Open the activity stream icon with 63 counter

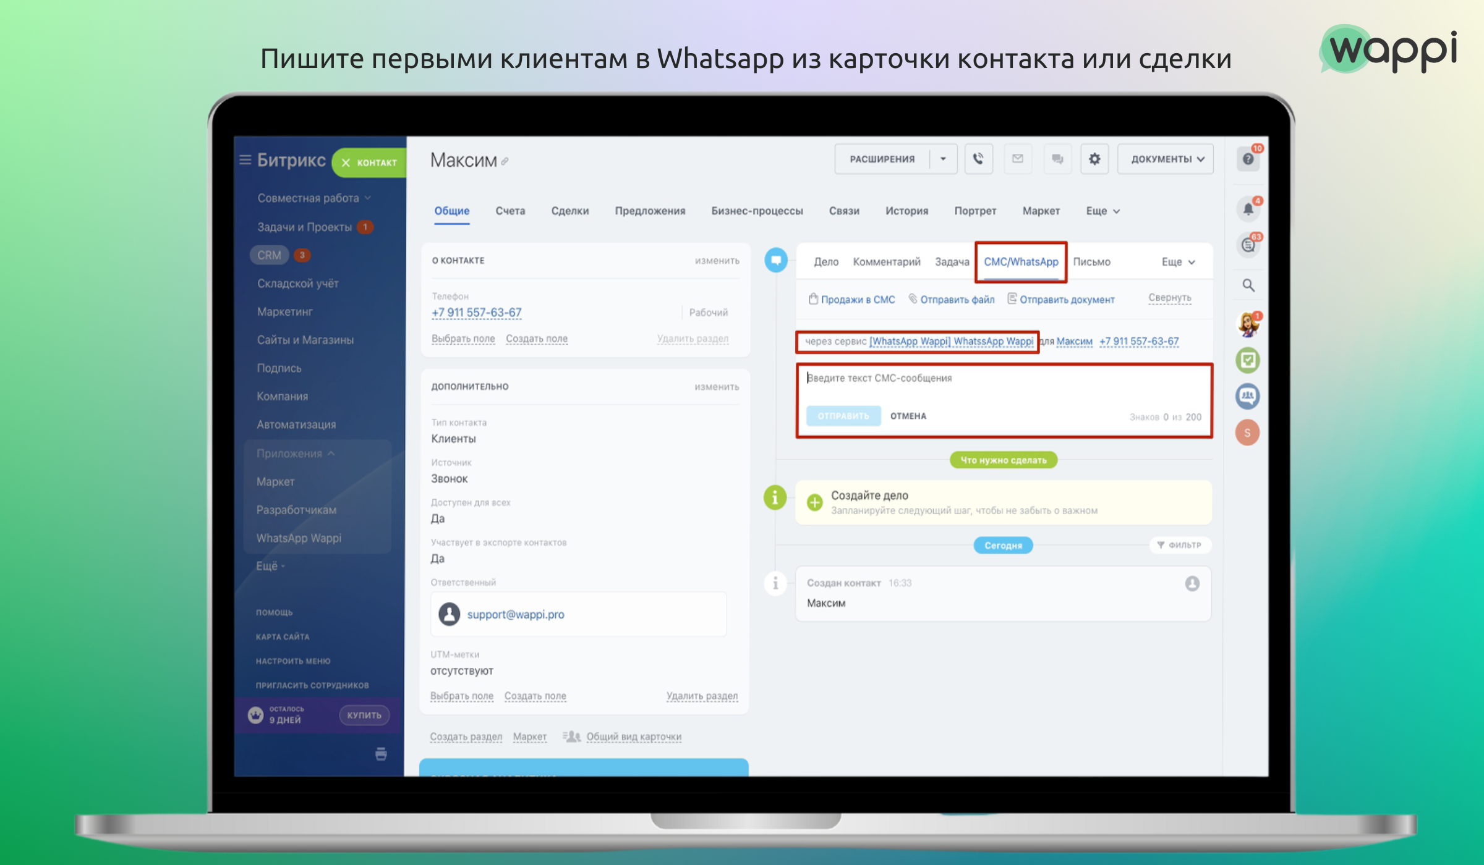[x=1248, y=246]
